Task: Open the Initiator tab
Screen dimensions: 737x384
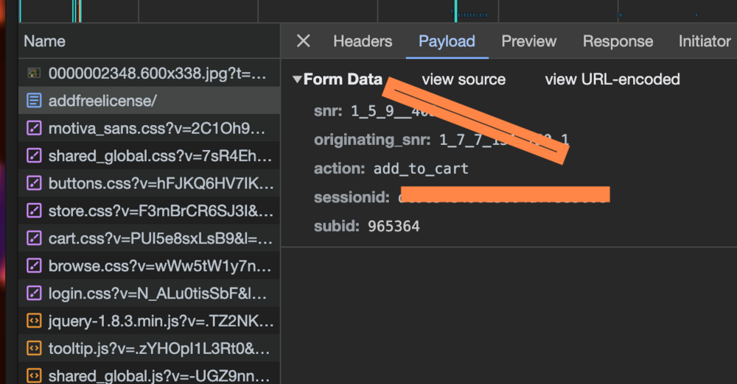Action: point(704,41)
